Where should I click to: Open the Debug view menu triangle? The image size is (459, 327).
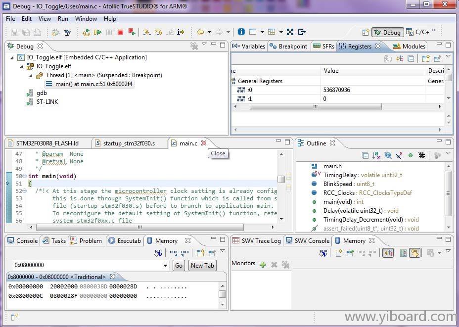pyautogui.click(x=204, y=44)
